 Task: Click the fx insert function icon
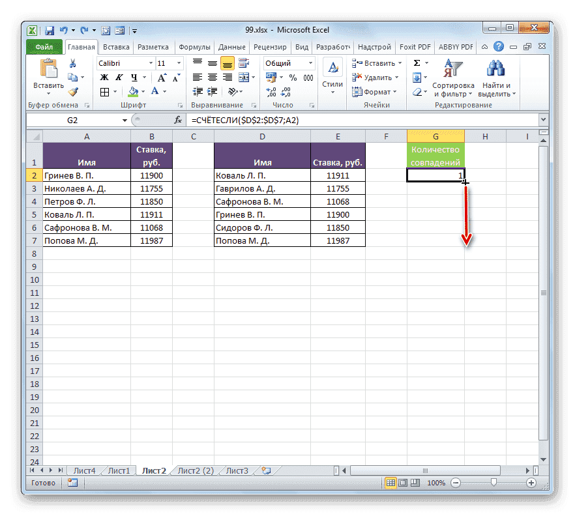click(x=177, y=120)
